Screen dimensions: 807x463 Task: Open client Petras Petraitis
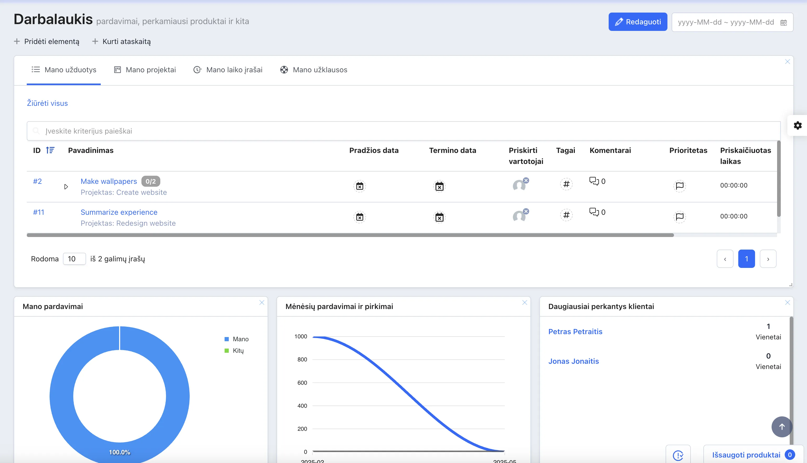(x=575, y=331)
